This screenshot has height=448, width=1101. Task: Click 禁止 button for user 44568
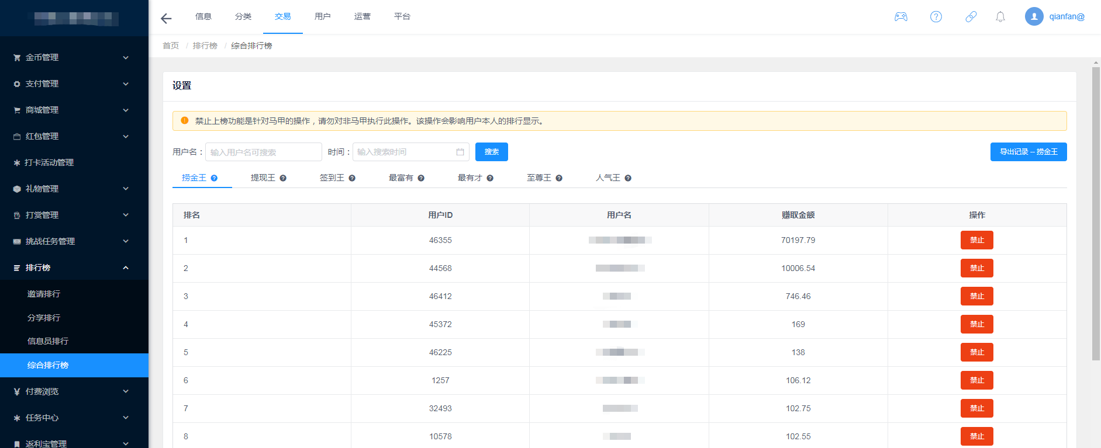[x=977, y=268]
